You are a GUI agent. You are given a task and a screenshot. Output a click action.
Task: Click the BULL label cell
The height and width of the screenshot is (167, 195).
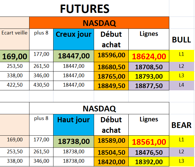coord(181,40)
